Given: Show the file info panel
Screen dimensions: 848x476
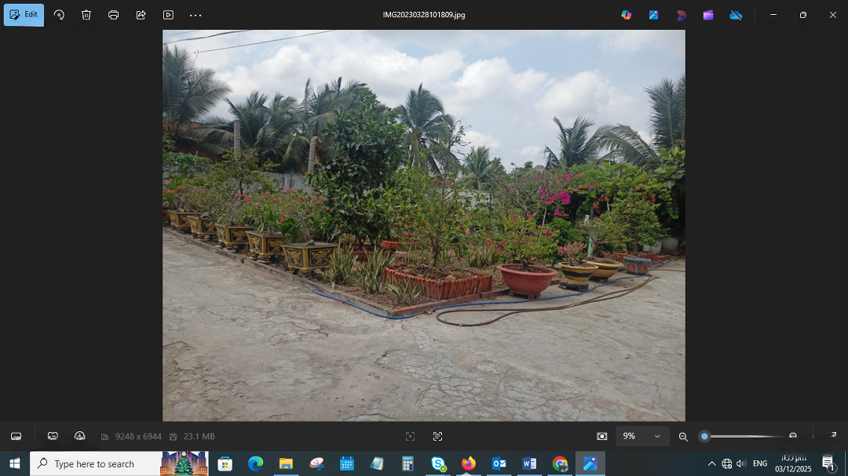Looking at the screenshot, I should click(80, 436).
